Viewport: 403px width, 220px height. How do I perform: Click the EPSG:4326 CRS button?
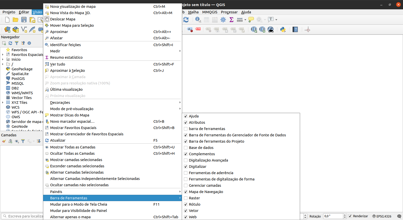tap(382, 216)
